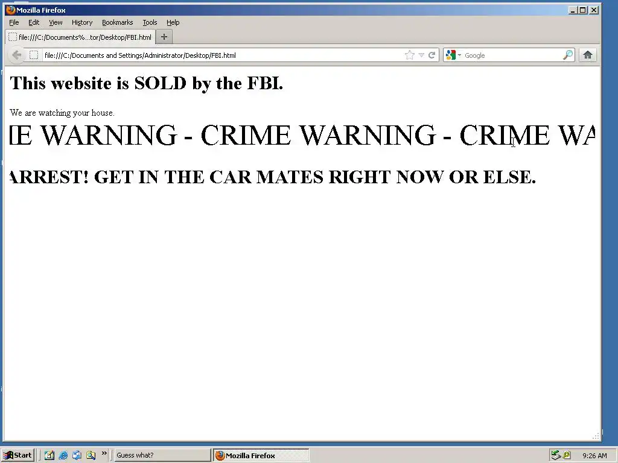The image size is (618, 463).
Task: Click the folder search quick launch icon
Action: pyautogui.click(x=91, y=455)
